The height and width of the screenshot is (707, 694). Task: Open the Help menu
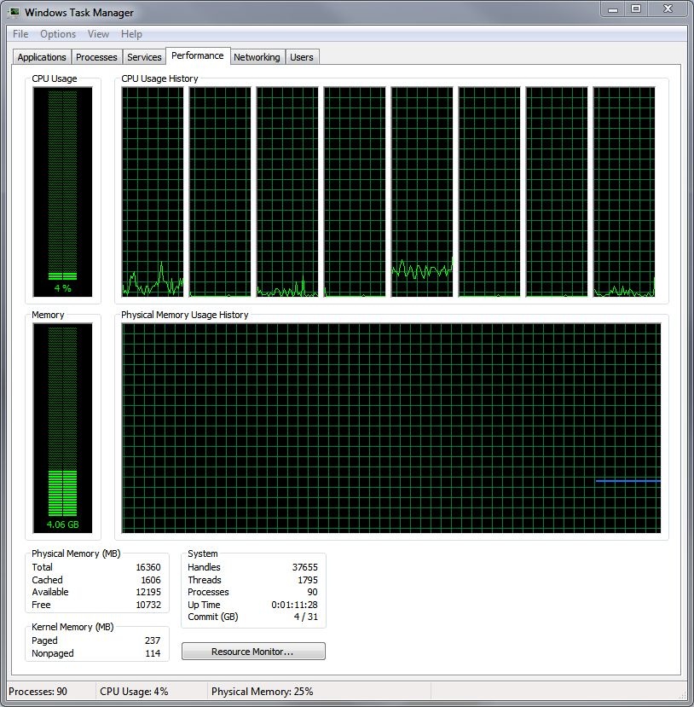coord(131,34)
